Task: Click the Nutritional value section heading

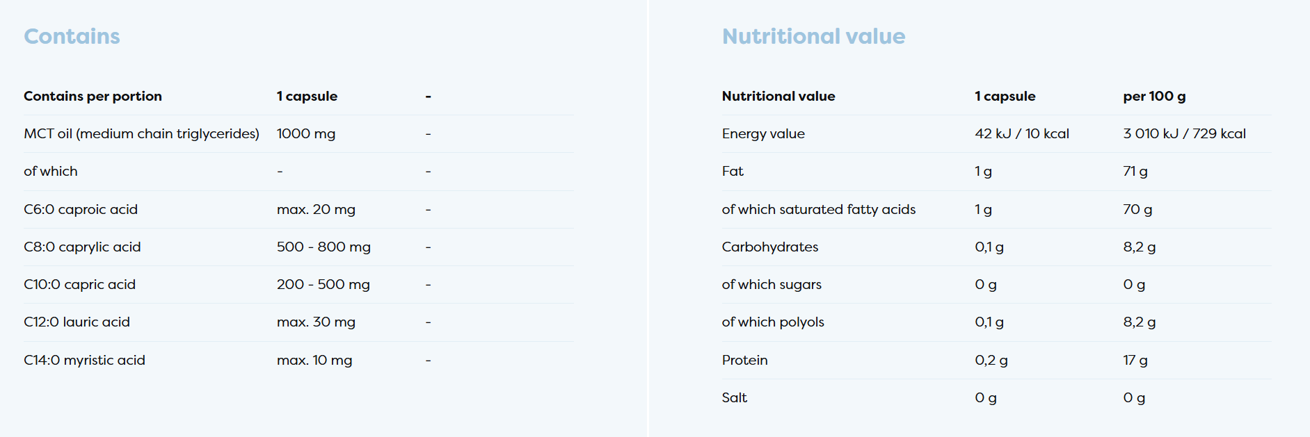Action: [x=813, y=36]
